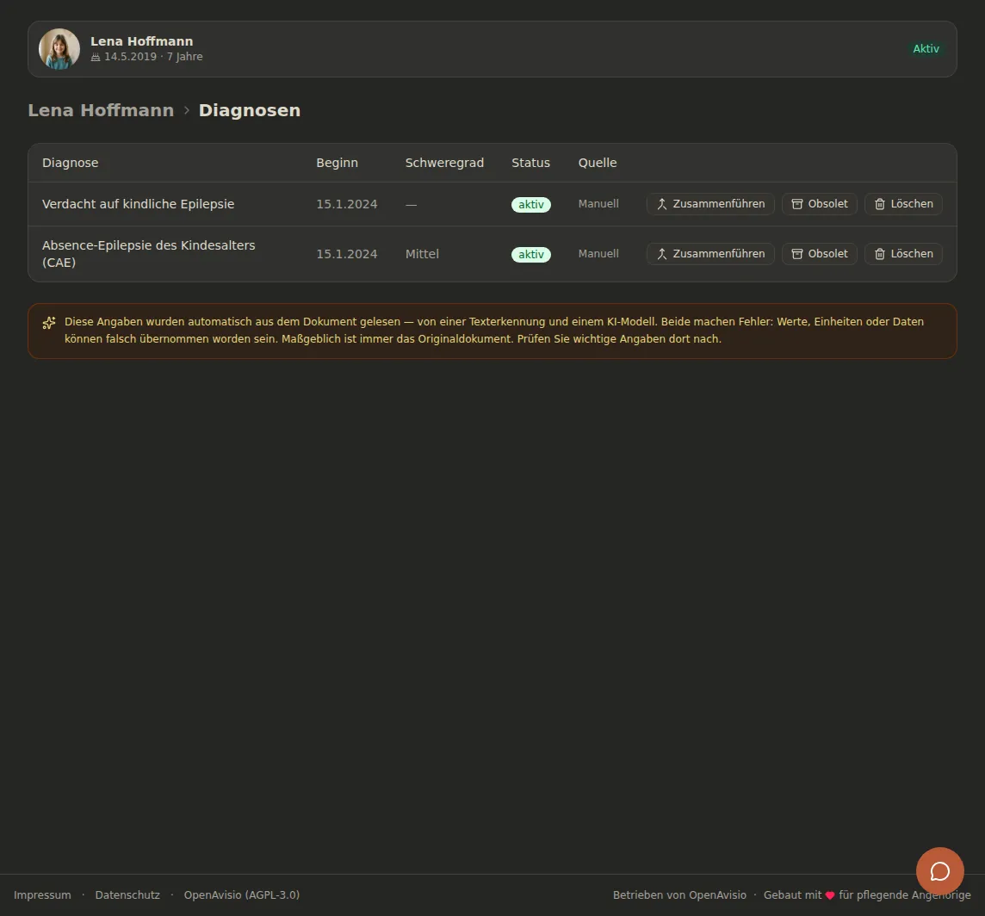Merge the Verdacht auf kindliche Epilepsie diagnosis
The image size is (985, 916).
710,204
